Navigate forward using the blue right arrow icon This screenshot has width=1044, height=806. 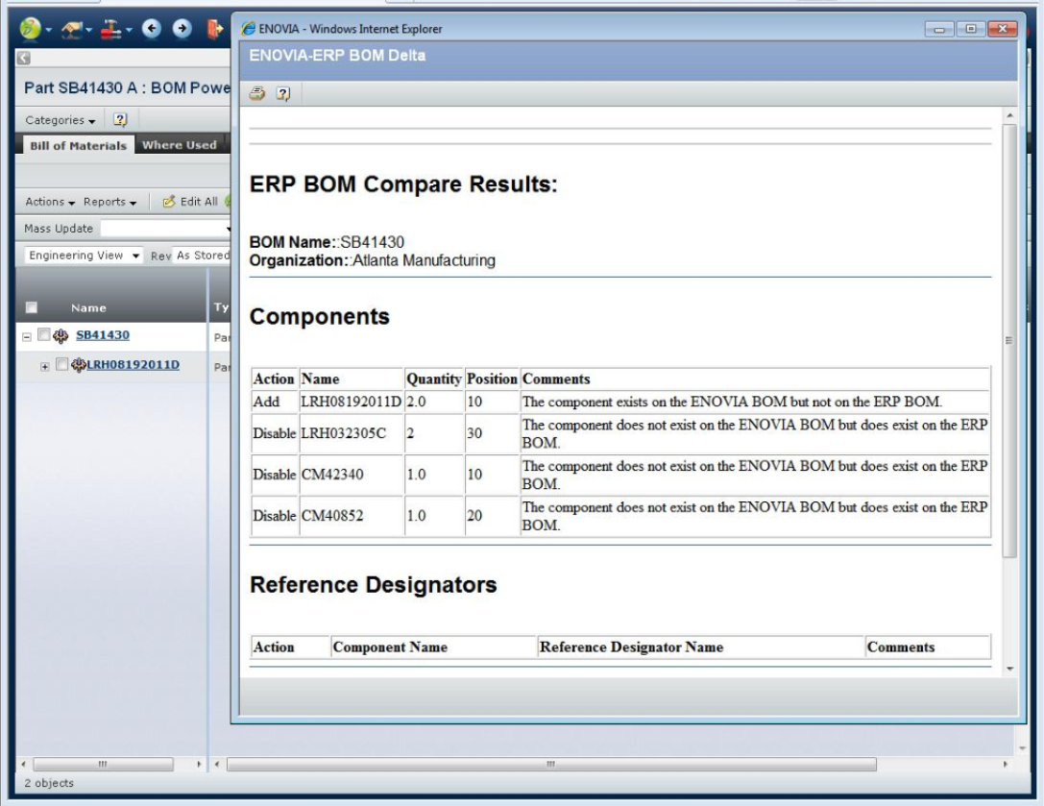pos(183,29)
